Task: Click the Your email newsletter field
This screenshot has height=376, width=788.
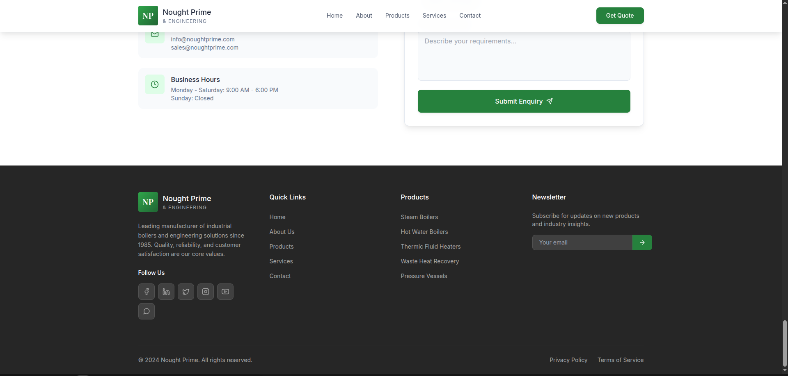Action: [582, 242]
